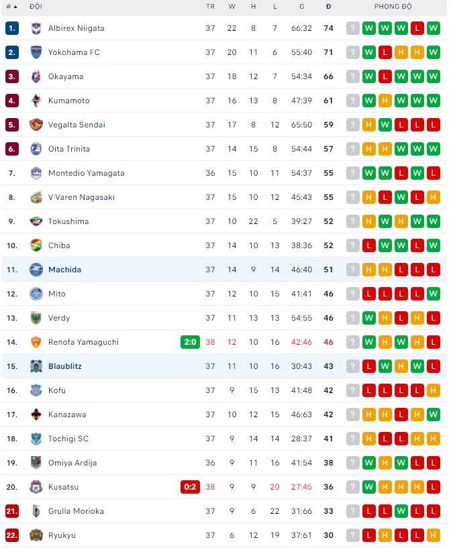Sort standings by Đ points column header
The image size is (453, 548).
click(328, 7)
